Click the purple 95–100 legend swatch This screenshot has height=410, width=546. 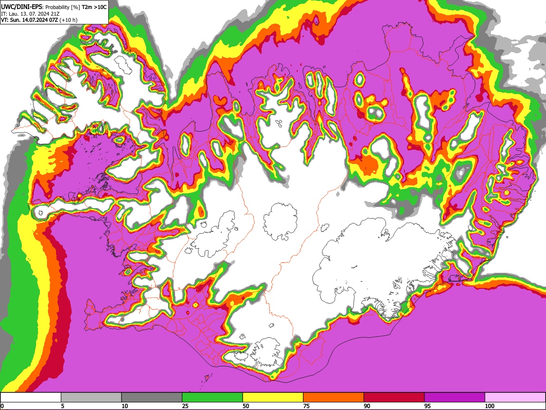point(455,398)
